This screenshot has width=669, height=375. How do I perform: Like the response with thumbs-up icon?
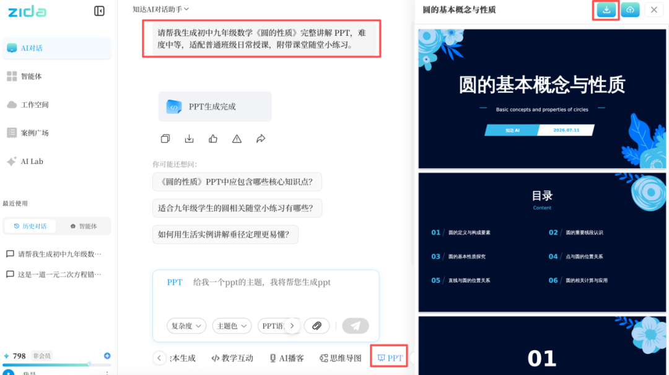[213, 139]
